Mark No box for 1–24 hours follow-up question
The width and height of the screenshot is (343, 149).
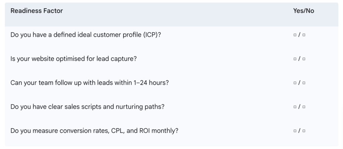(304, 83)
